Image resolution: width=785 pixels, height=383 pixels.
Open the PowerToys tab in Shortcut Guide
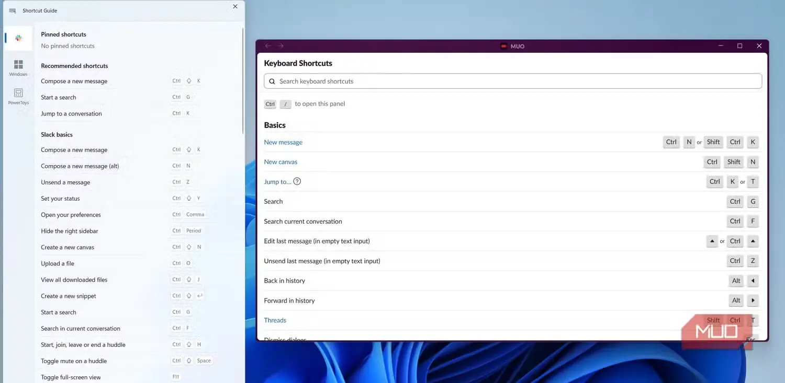pyautogui.click(x=18, y=96)
